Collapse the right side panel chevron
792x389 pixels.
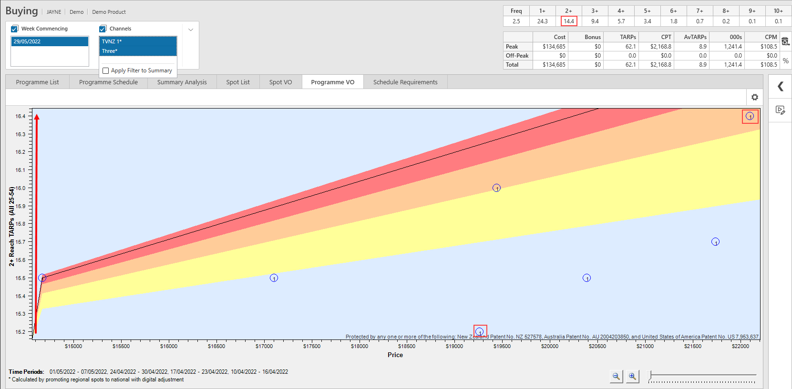pyautogui.click(x=781, y=86)
